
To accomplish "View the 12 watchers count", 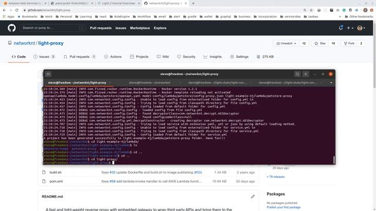I will tap(304, 43).
